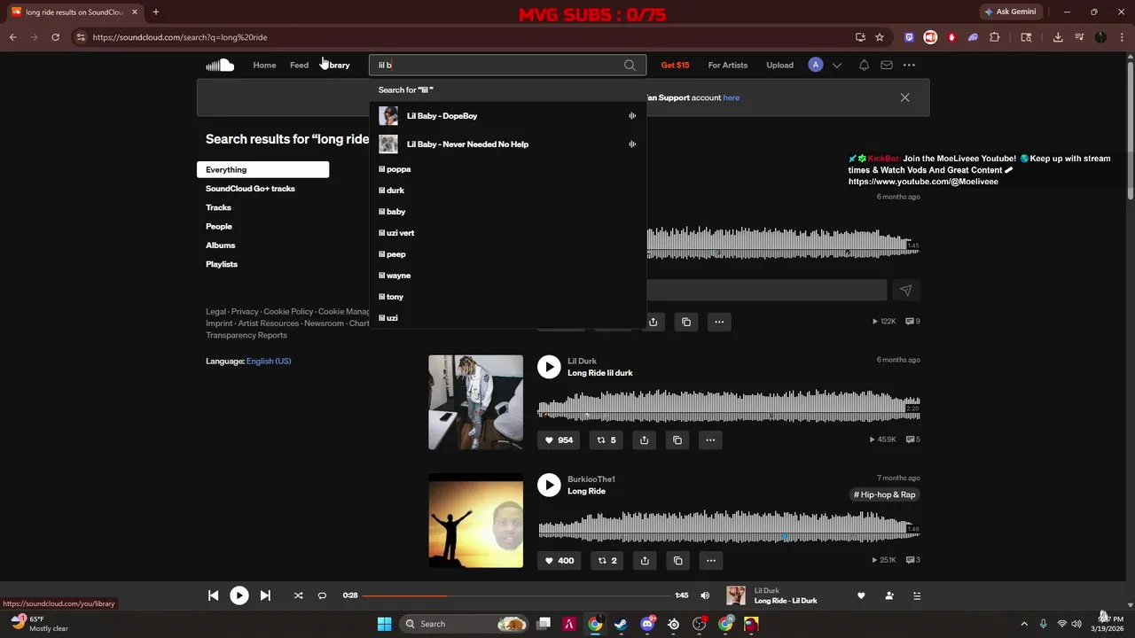The height and width of the screenshot is (638, 1135).
Task: Choose Lil Baby - Never Needed No Help suggestion
Action: pos(507,144)
